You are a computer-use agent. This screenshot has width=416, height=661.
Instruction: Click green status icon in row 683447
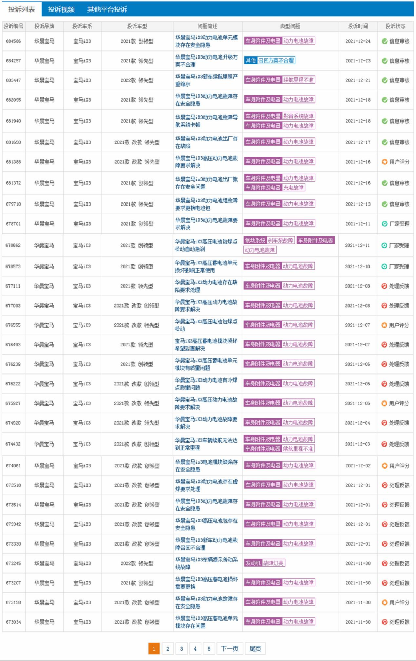(384, 80)
